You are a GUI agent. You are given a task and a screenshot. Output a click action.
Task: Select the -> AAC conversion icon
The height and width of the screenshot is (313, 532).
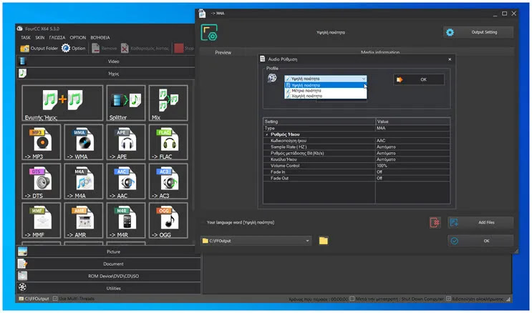coord(126,182)
